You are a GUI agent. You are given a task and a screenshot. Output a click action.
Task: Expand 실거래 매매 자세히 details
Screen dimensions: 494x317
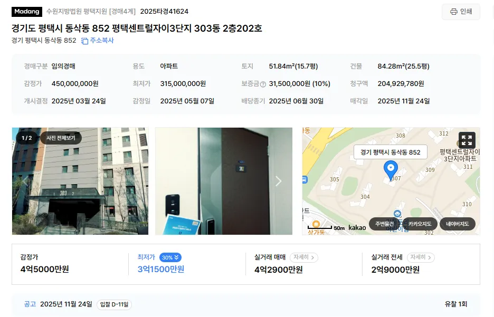coord(303,257)
